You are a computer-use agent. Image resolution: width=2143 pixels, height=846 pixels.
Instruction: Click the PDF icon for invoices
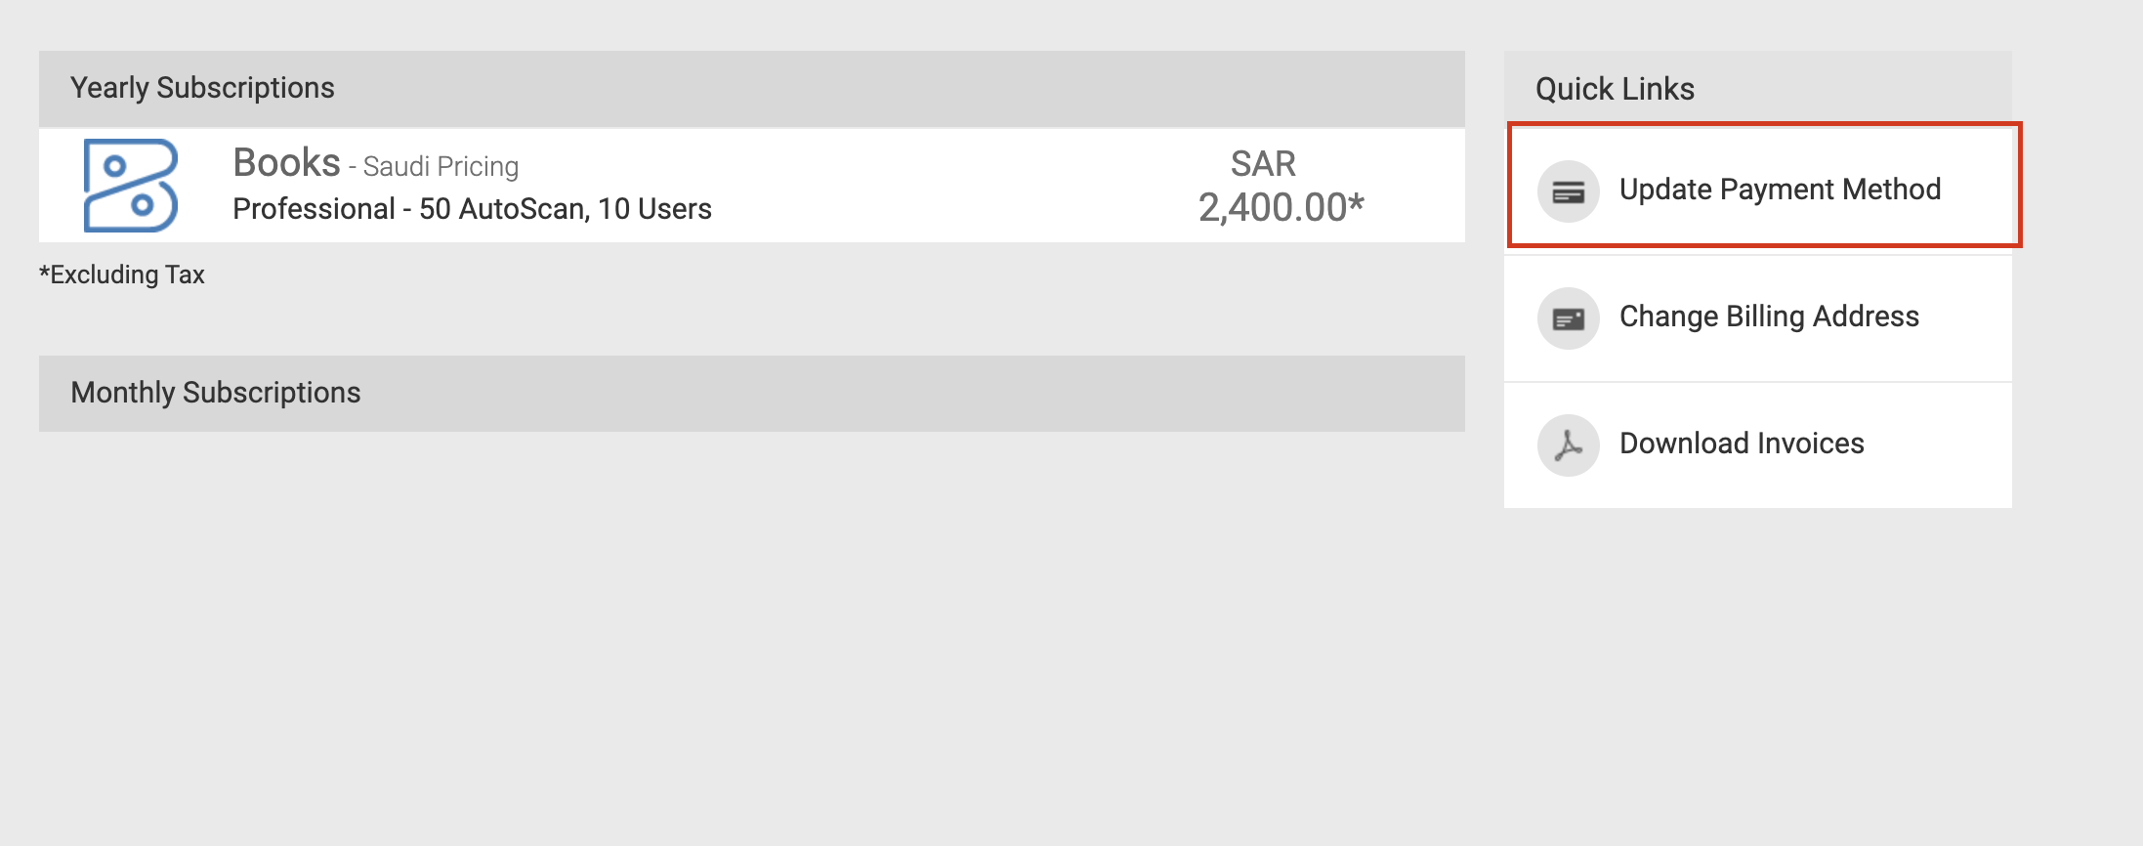(x=1568, y=445)
